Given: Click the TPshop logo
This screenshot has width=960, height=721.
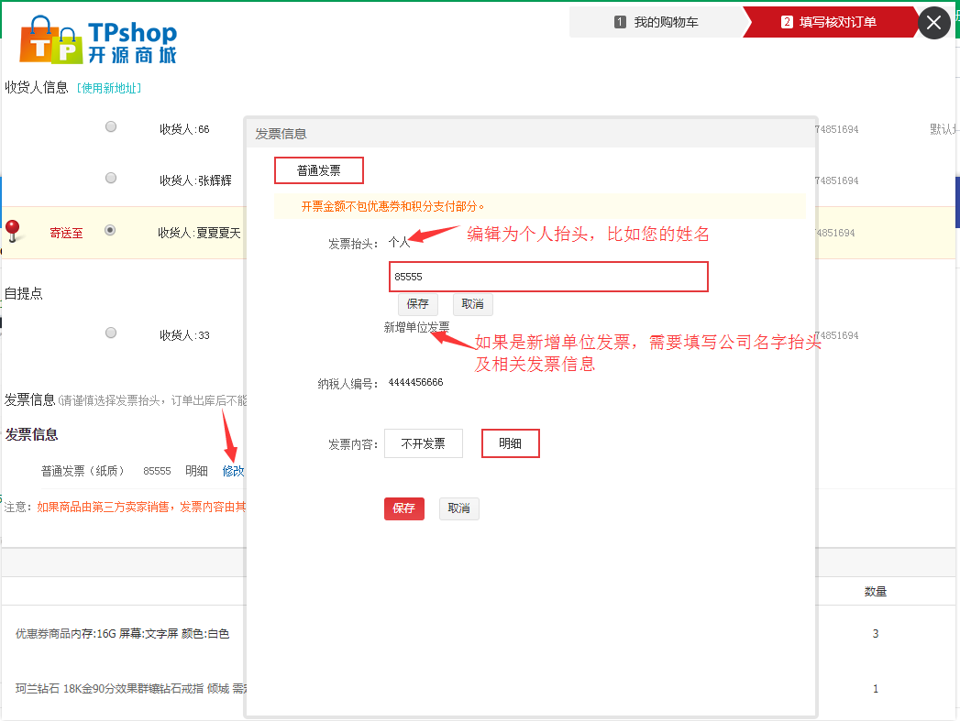Looking at the screenshot, I should (x=97, y=41).
